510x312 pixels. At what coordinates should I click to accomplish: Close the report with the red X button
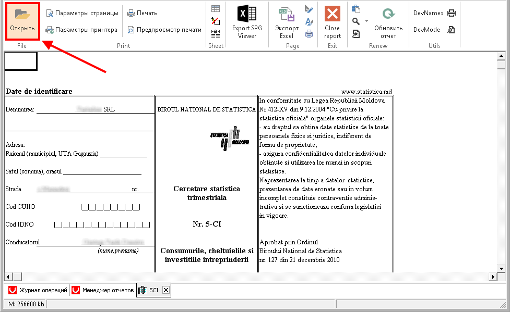[333, 22]
